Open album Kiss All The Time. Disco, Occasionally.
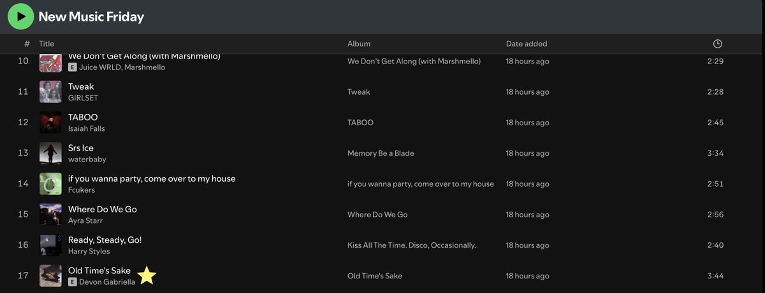This screenshot has width=765, height=293. (412, 245)
